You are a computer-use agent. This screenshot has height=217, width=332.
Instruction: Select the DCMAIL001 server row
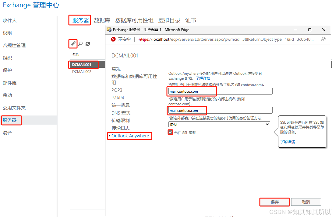87,65
